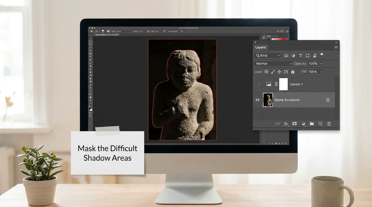
Task: Filter layers by pixel layer icon
Action: pyautogui.click(x=286, y=56)
